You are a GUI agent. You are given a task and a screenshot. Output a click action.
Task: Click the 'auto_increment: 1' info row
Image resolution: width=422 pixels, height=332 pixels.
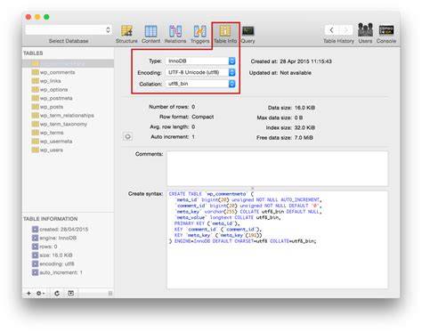[57, 272]
